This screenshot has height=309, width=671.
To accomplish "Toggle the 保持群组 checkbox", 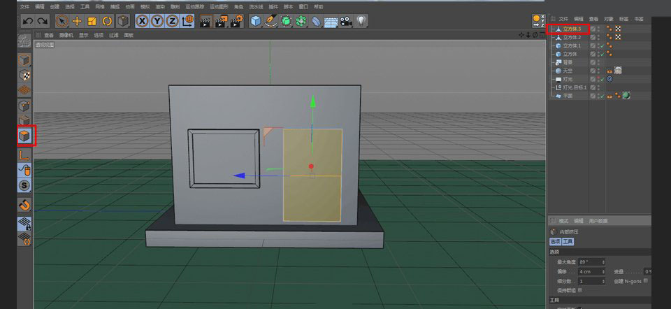I will click(x=580, y=289).
